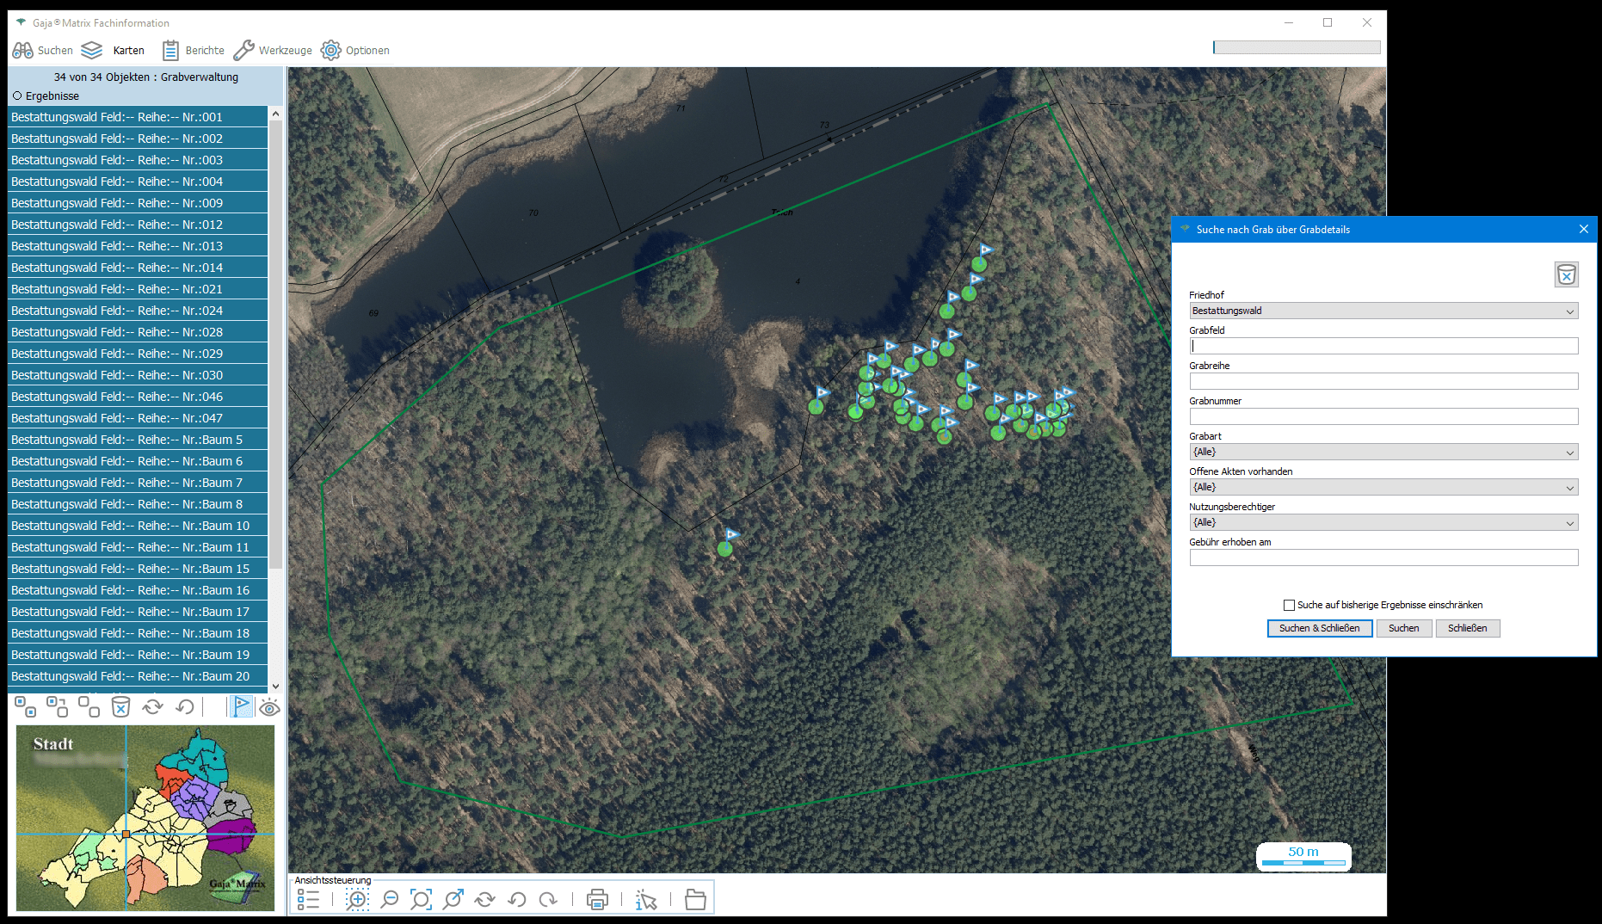The image size is (1602, 924).
Task: Open the folder icon in view toolbar
Action: pos(695,900)
